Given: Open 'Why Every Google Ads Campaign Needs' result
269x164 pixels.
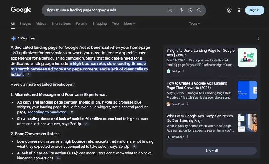Looking at the screenshot, I should [200, 118].
